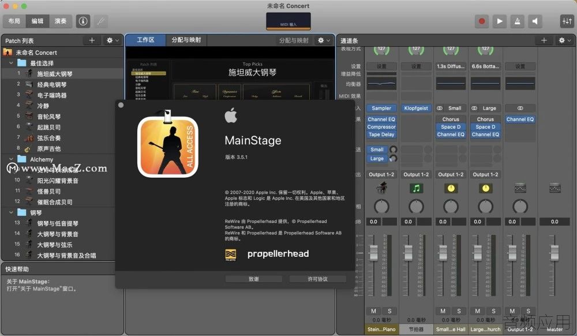This screenshot has width=577, height=336.
Task: Collapse the 钢琴 folder chevron
Action: [x=11, y=212]
